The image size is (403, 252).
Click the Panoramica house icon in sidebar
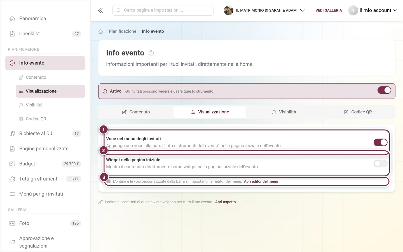12,18
